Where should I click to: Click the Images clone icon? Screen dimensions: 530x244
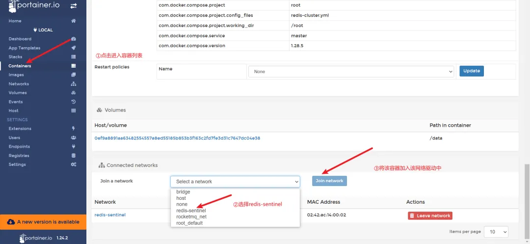73,75
